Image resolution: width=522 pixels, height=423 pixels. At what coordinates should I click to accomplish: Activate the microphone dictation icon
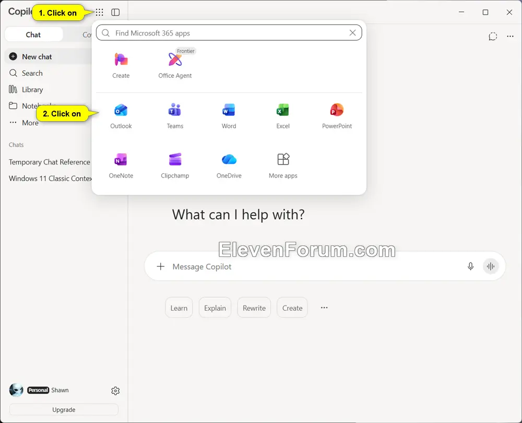pyautogui.click(x=470, y=266)
